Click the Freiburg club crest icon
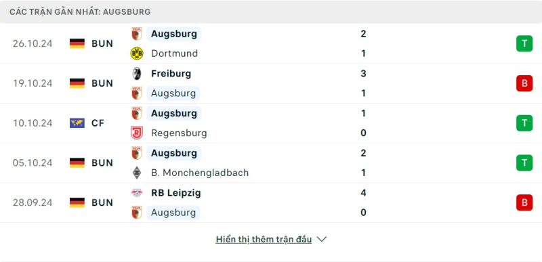Screen dimensions: 542x262 pos(137,74)
